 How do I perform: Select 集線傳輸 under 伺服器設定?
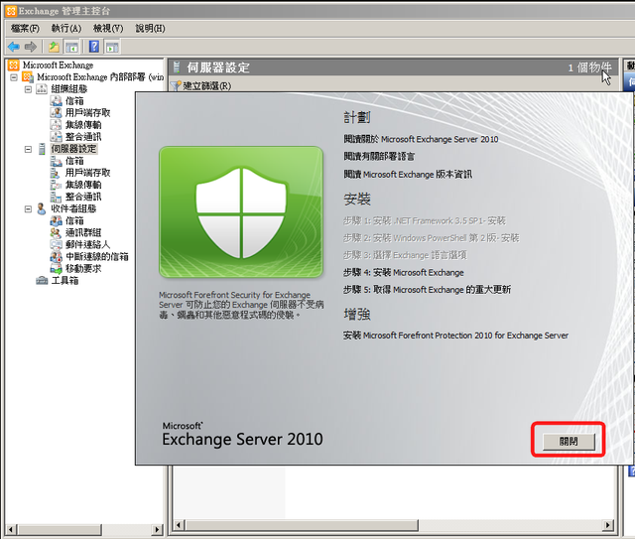click(83, 185)
